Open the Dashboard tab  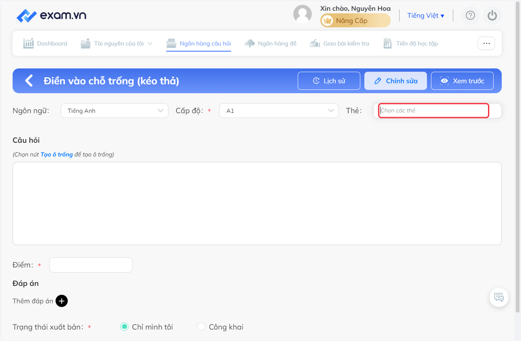[x=45, y=43]
